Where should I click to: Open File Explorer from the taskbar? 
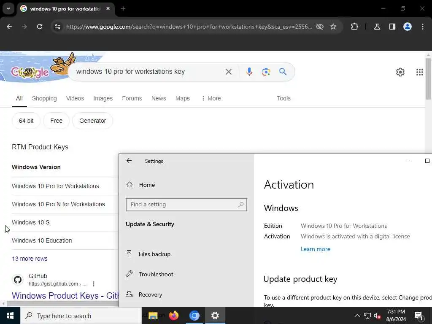click(153, 316)
